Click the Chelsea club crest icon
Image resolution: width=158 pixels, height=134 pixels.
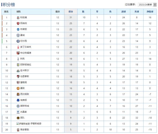[x=18, y=41]
